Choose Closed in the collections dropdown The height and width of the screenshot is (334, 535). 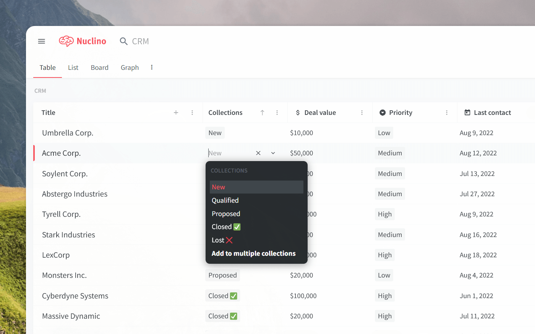pyautogui.click(x=256, y=227)
